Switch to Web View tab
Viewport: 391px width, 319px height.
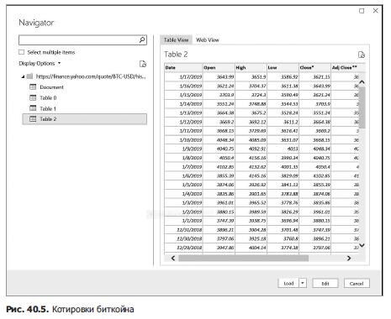(x=208, y=40)
